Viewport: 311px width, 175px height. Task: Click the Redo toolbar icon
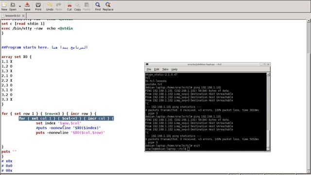click(59, 6)
